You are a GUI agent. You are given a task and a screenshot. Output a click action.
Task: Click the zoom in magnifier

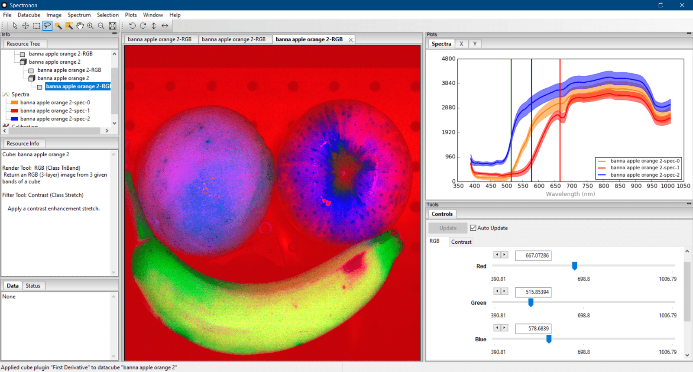click(x=90, y=26)
